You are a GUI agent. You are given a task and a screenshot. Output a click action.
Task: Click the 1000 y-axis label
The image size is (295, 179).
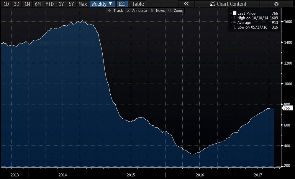click(288, 84)
